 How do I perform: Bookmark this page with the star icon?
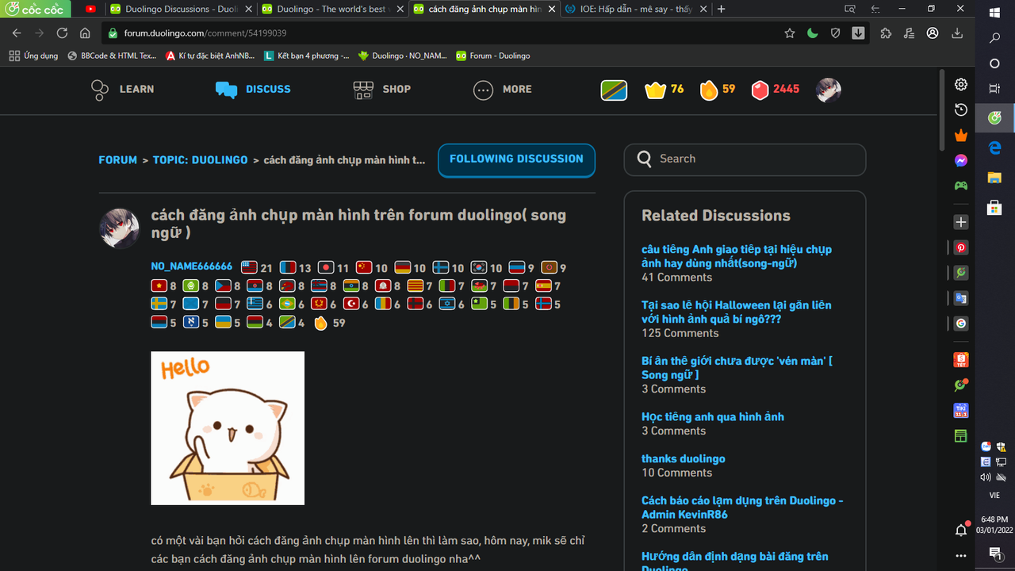pyautogui.click(x=790, y=33)
